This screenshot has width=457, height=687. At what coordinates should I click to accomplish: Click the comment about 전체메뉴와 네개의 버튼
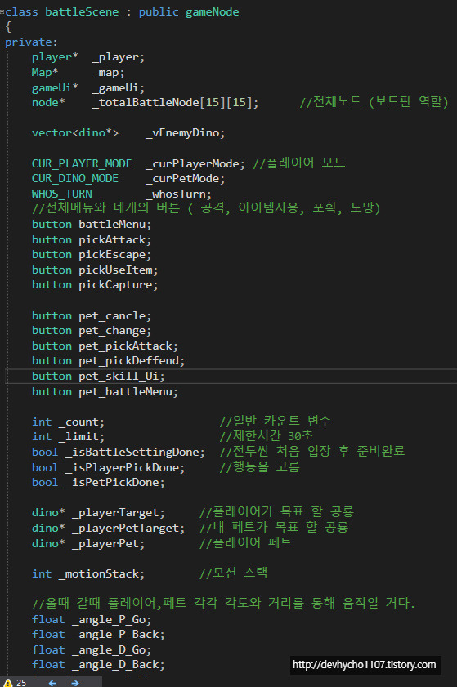pyautogui.click(x=206, y=207)
